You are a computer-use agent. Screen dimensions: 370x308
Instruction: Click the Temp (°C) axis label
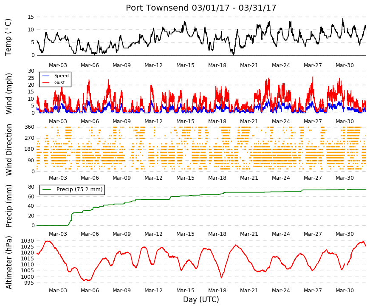8,37
